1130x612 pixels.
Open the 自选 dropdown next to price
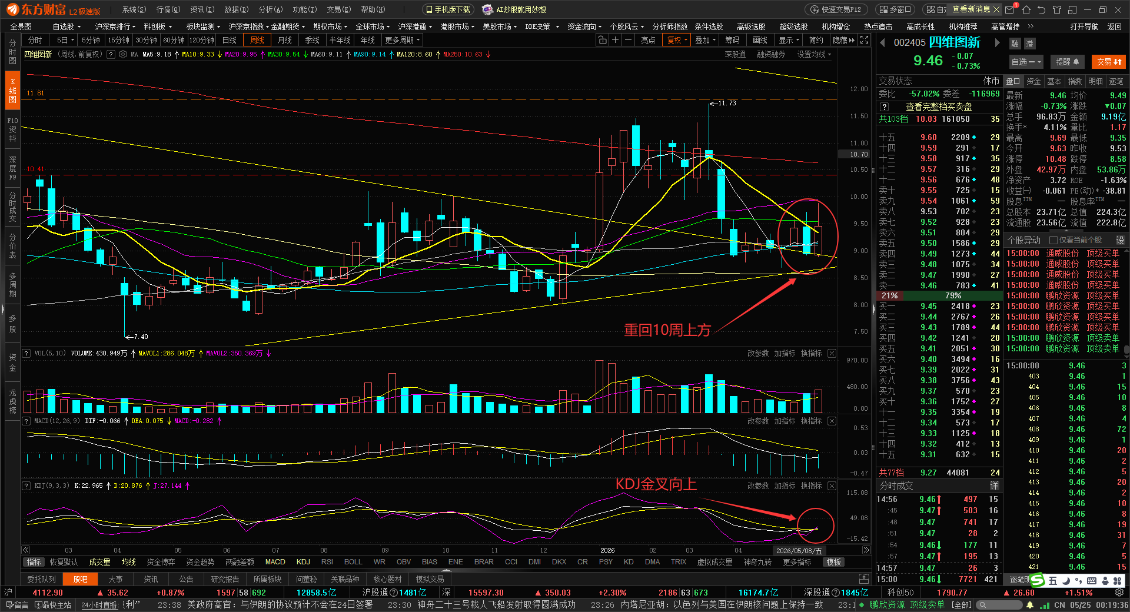1026,62
